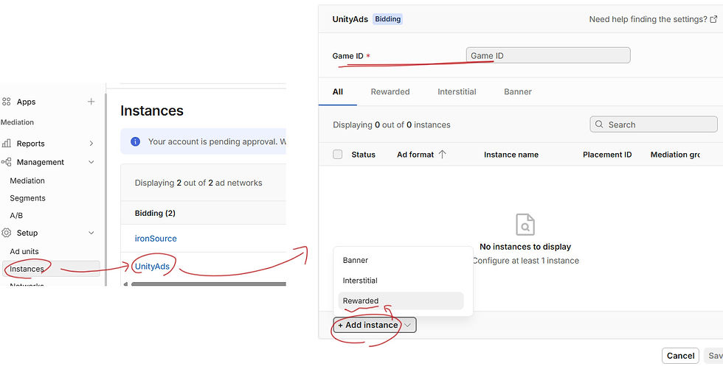This screenshot has width=723, height=369.
Task: Click the Bidding badge next to UnityAds
Action: (387, 19)
